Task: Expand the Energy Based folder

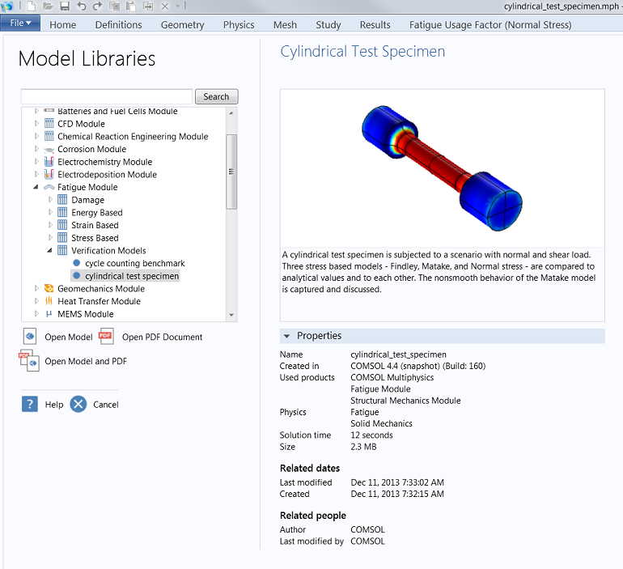Action: click(50, 213)
